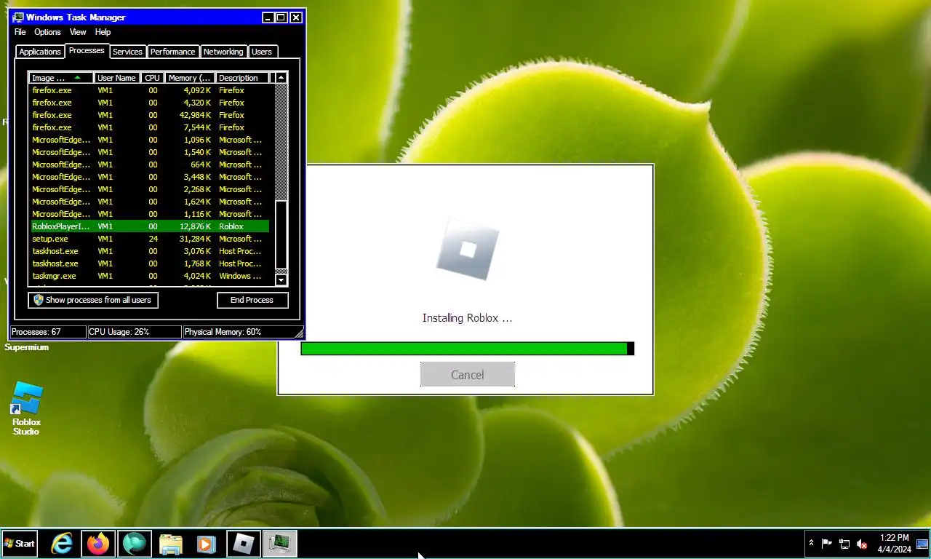Viewport: 931px width, 559px height.
Task: Open the File menu in Task Manager
Action: [x=20, y=32]
